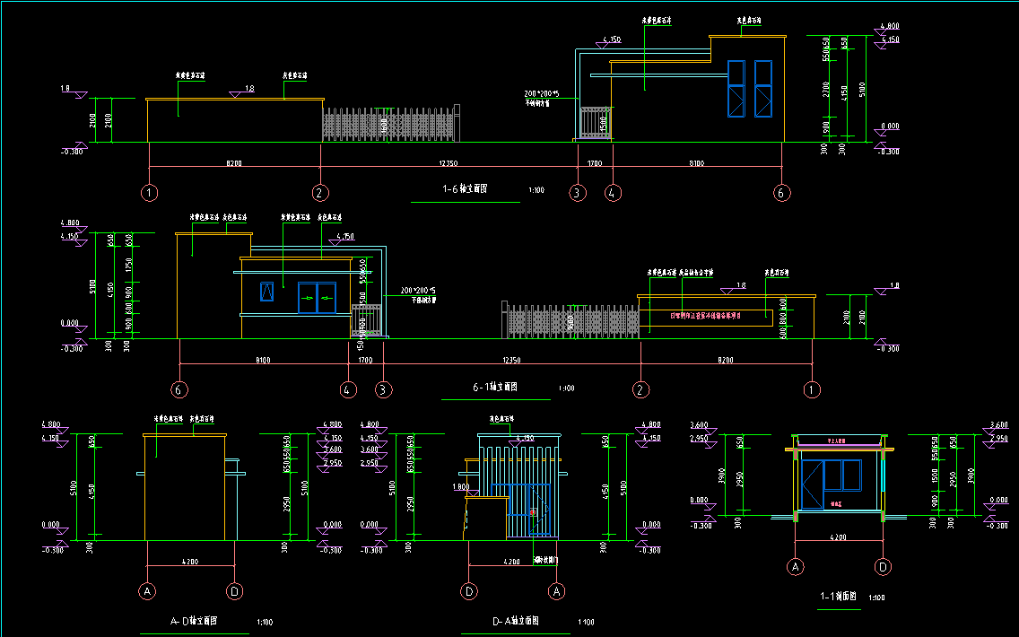
Task: Select the 1-1 section drawing title
Action: [839, 597]
